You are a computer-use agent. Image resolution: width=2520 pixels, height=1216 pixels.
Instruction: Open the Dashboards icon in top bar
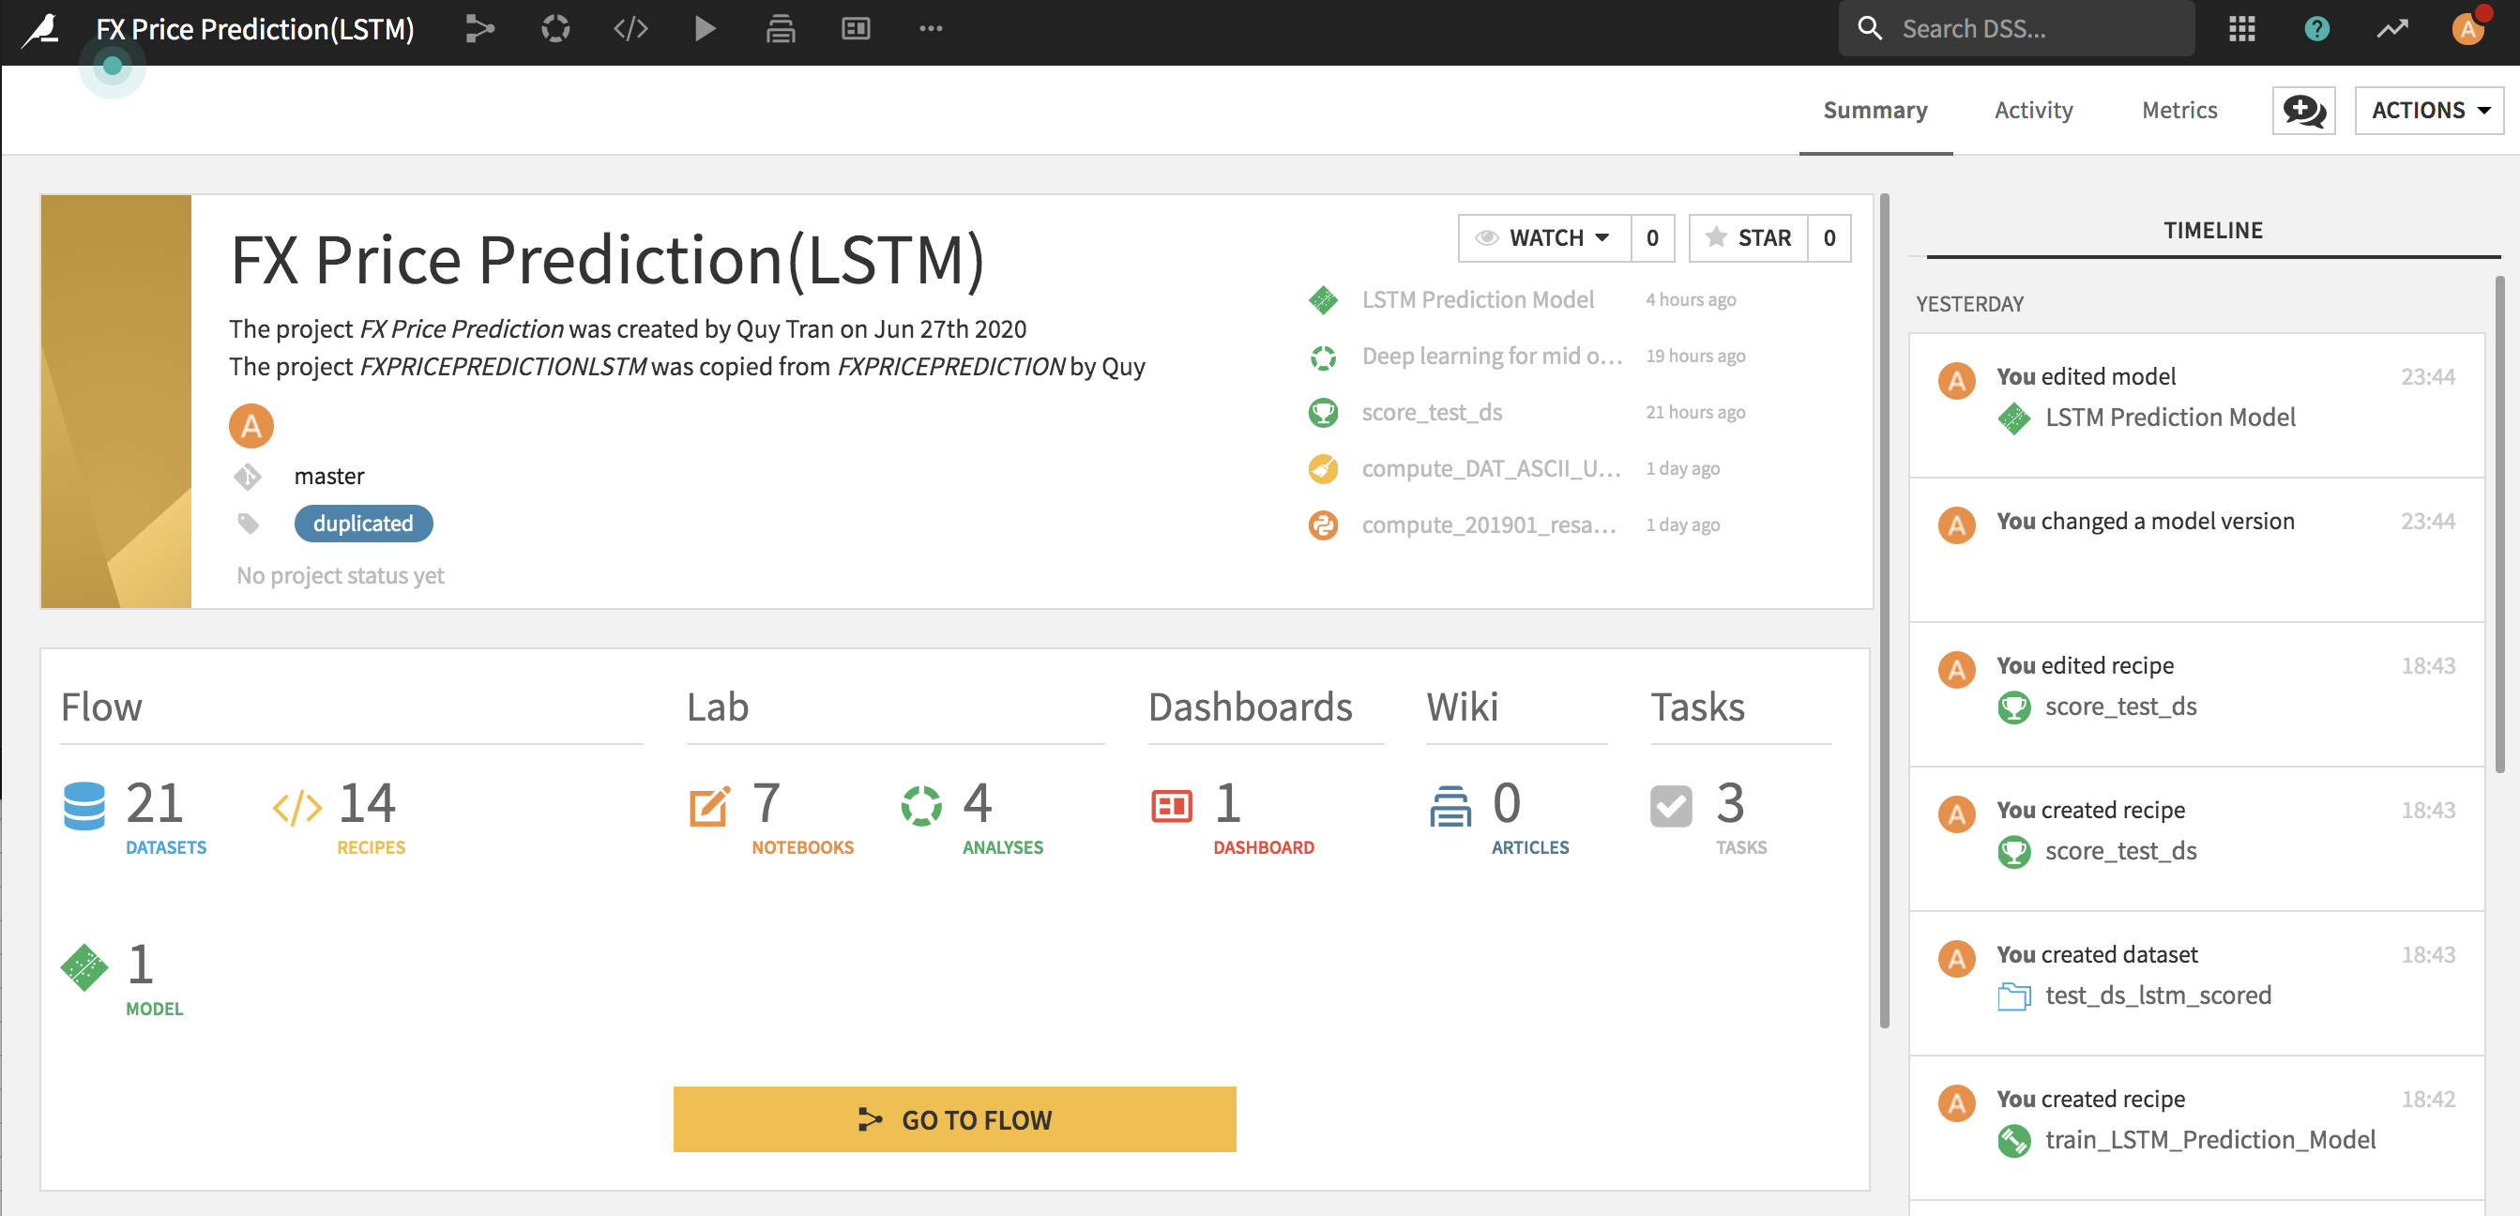pos(855,28)
